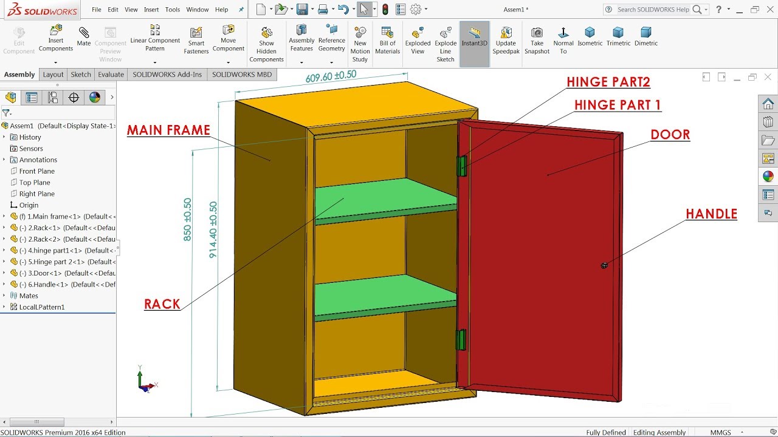The width and height of the screenshot is (778, 437).
Task: Switch to Trimetric view
Action: click(x=618, y=36)
